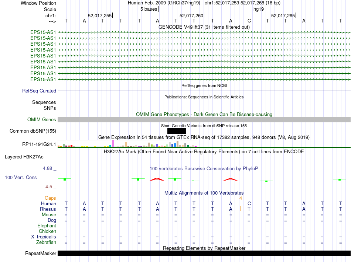Open Publications: Sequences in Scientific Articles title
351x262 pixels.
click(x=204, y=97)
